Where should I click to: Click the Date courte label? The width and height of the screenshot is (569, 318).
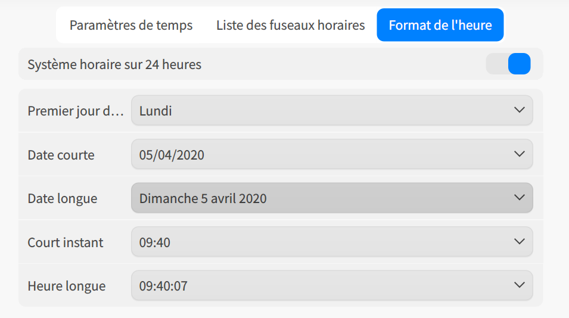[61, 155]
